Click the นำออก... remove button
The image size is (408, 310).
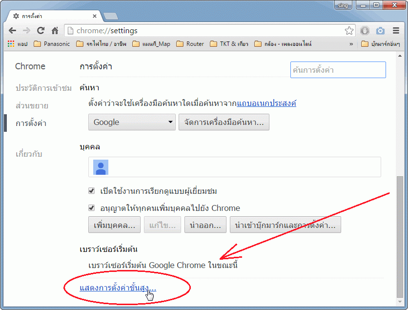[x=205, y=225]
